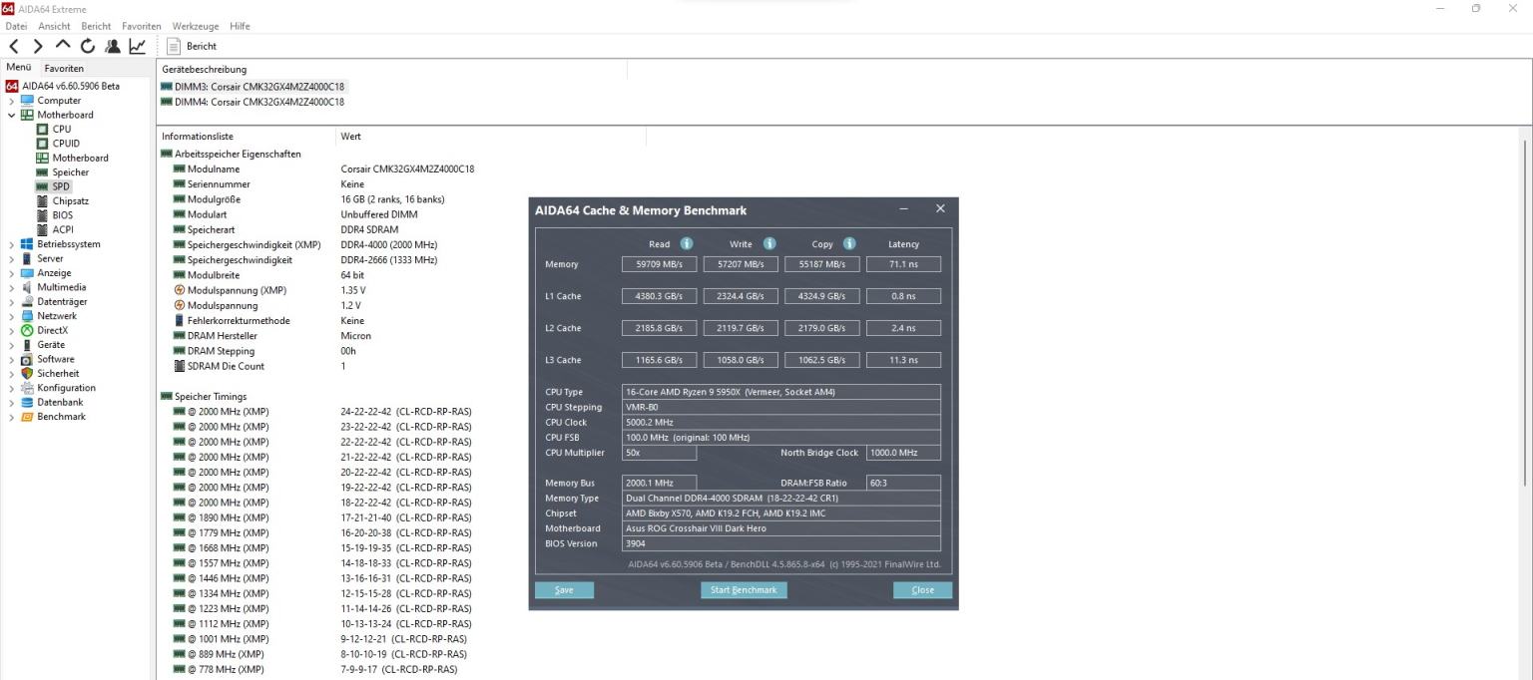The width and height of the screenshot is (1533, 680).
Task: Go back with the toolbar back arrow
Action: tap(14, 46)
